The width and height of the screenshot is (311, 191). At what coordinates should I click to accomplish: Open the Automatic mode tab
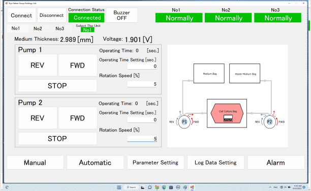point(95,163)
